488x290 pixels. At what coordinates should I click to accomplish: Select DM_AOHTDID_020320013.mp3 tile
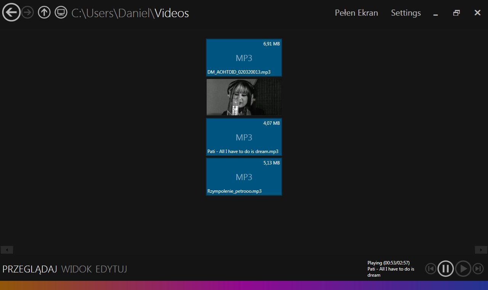tap(244, 58)
